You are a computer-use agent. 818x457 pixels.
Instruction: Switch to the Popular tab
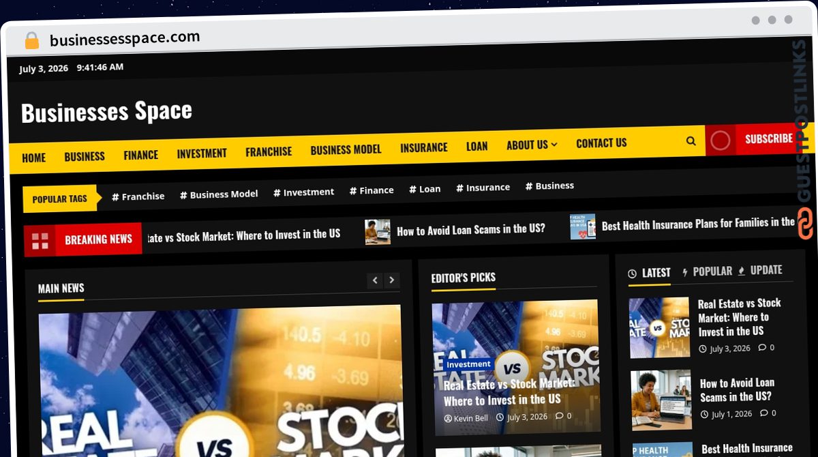[x=707, y=271]
